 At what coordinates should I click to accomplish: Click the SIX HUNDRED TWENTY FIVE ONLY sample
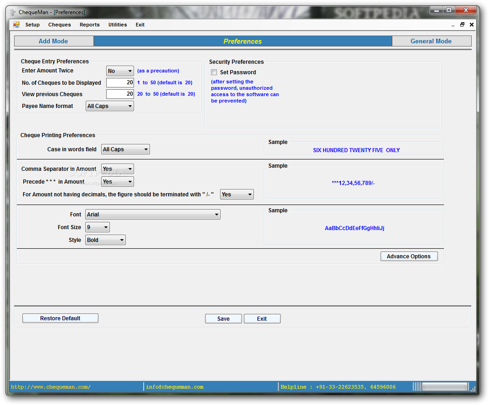tap(356, 150)
